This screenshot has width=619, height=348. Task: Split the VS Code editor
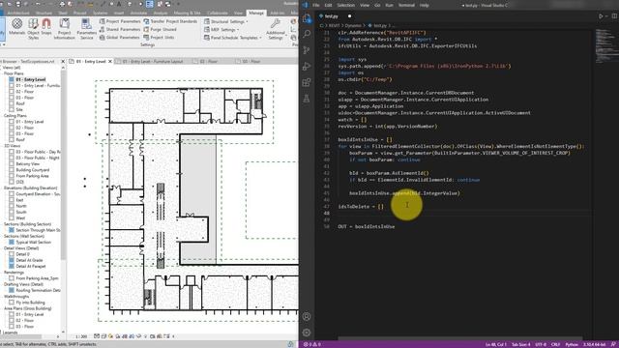[614, 16]
